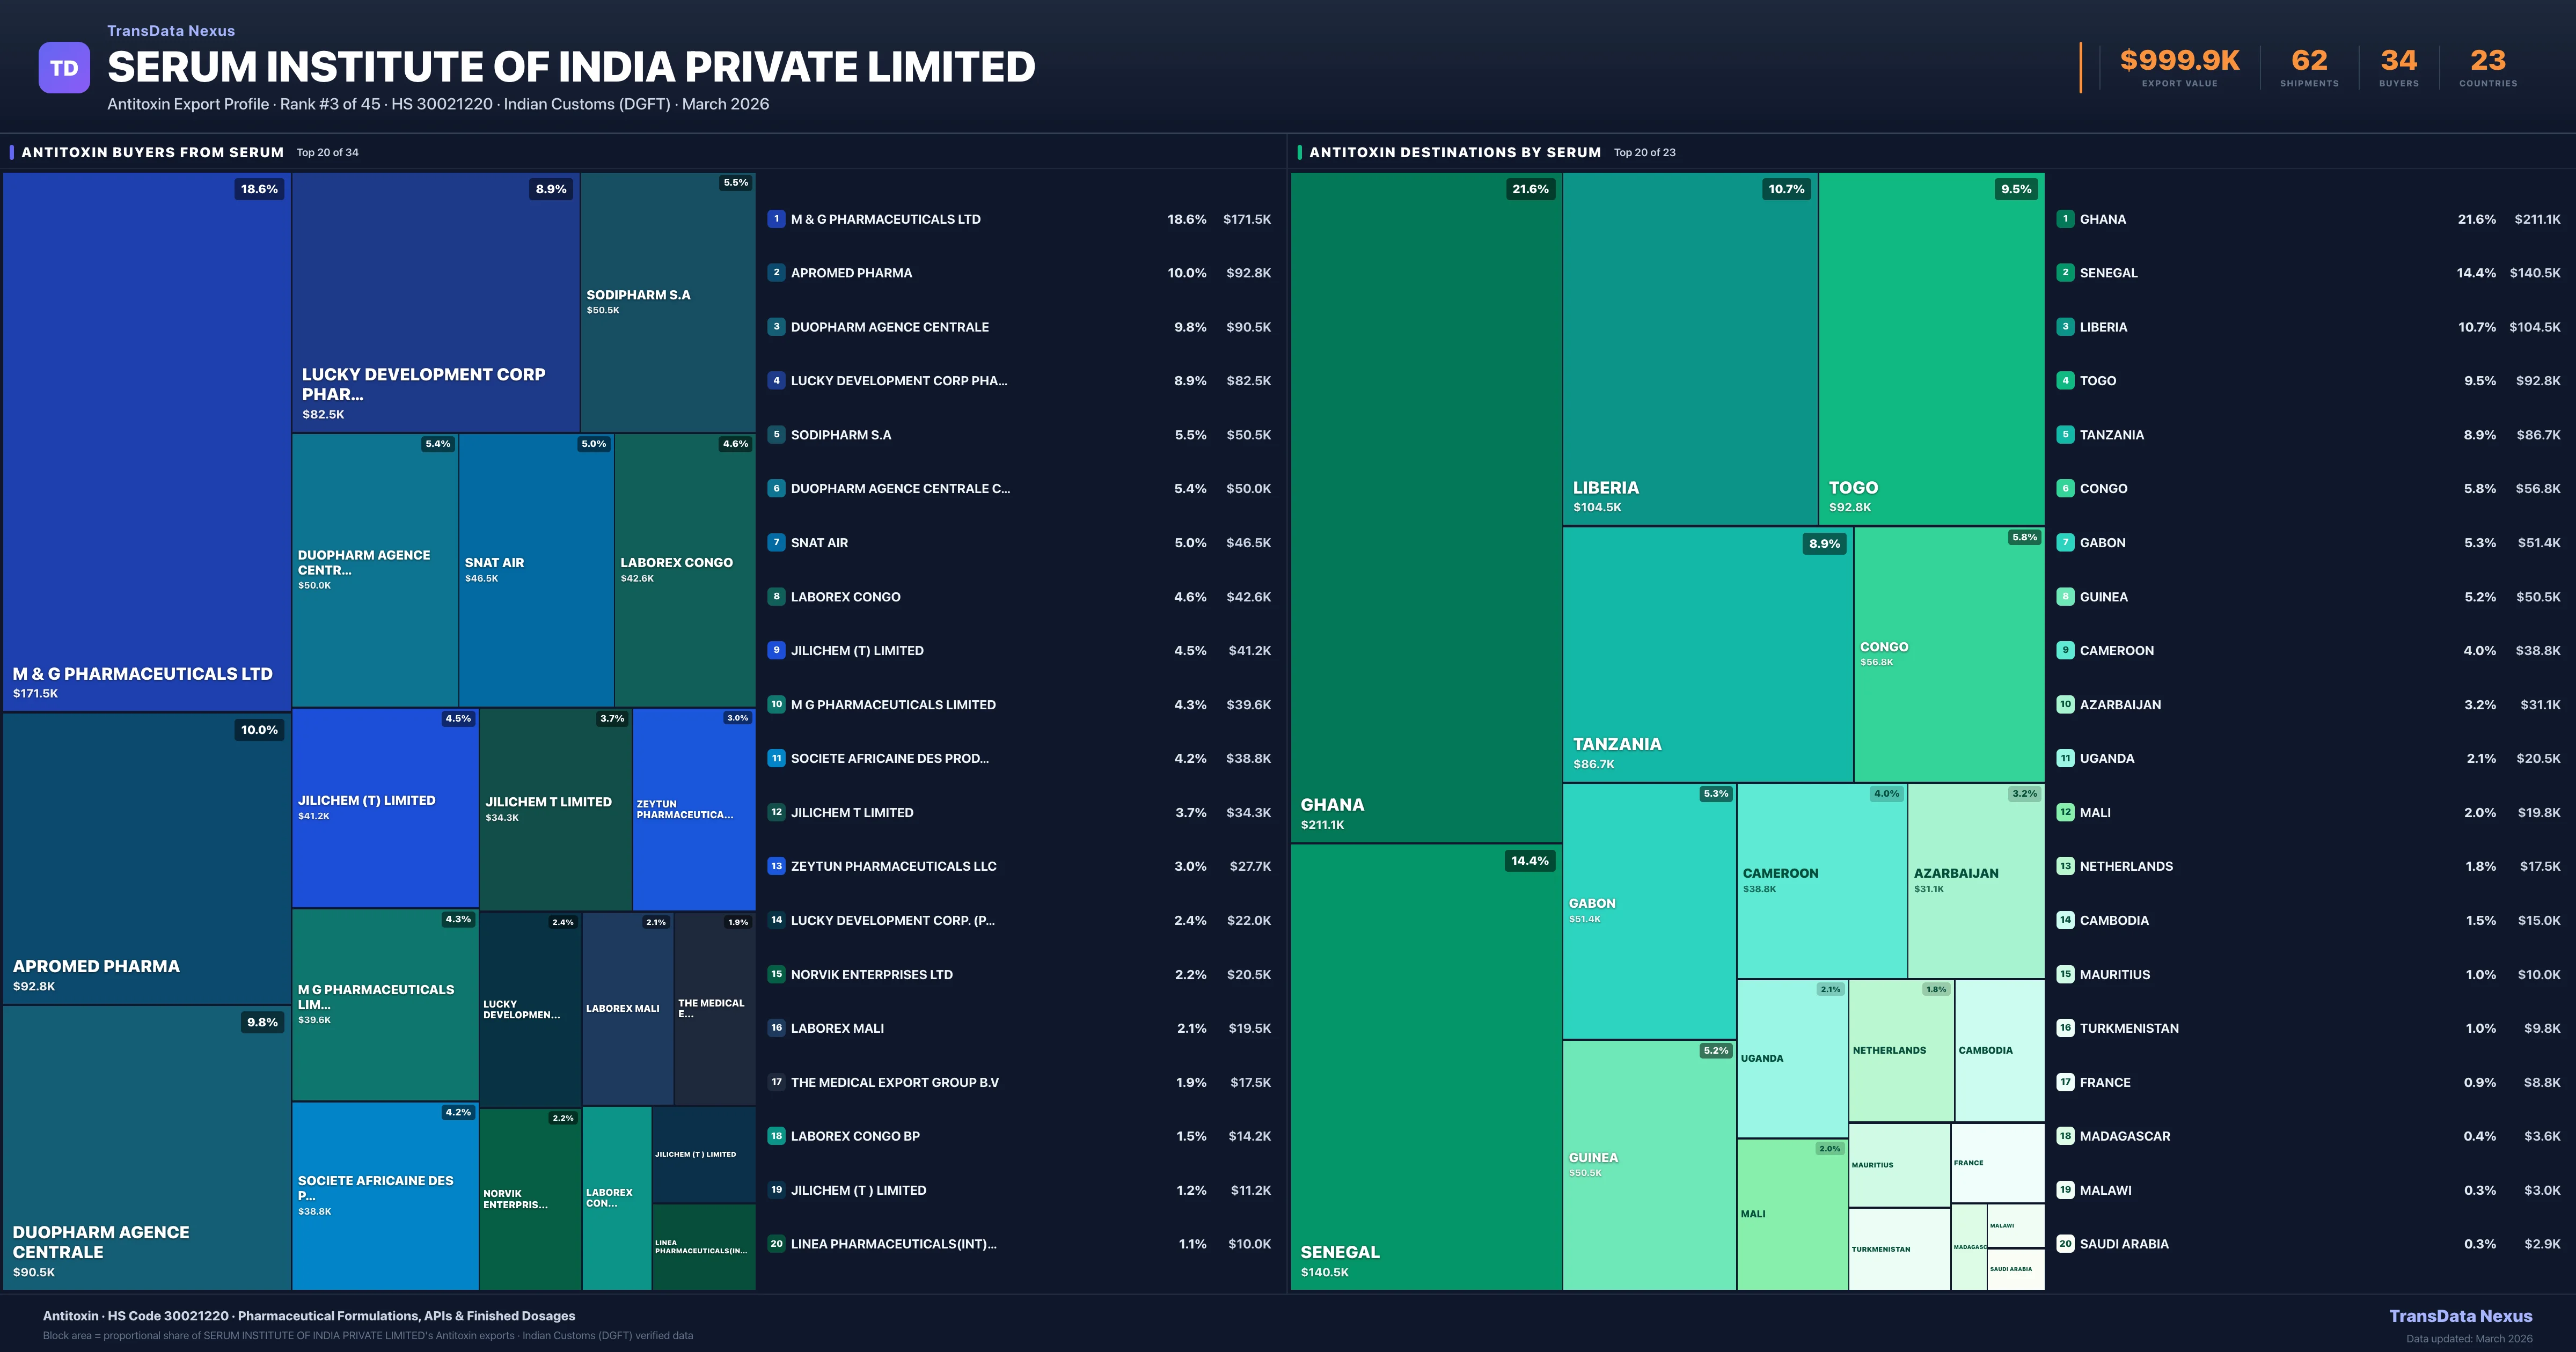Select the GHANA treemap block
Viewport: 2576px width, 1352px height.
[1424, 500]
